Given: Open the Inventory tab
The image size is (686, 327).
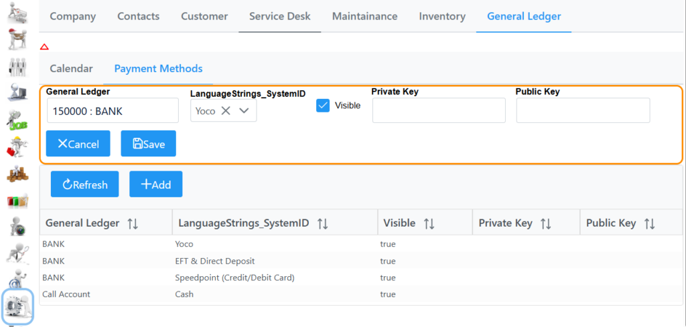Looking at the screenshot, I should point(442,16).
